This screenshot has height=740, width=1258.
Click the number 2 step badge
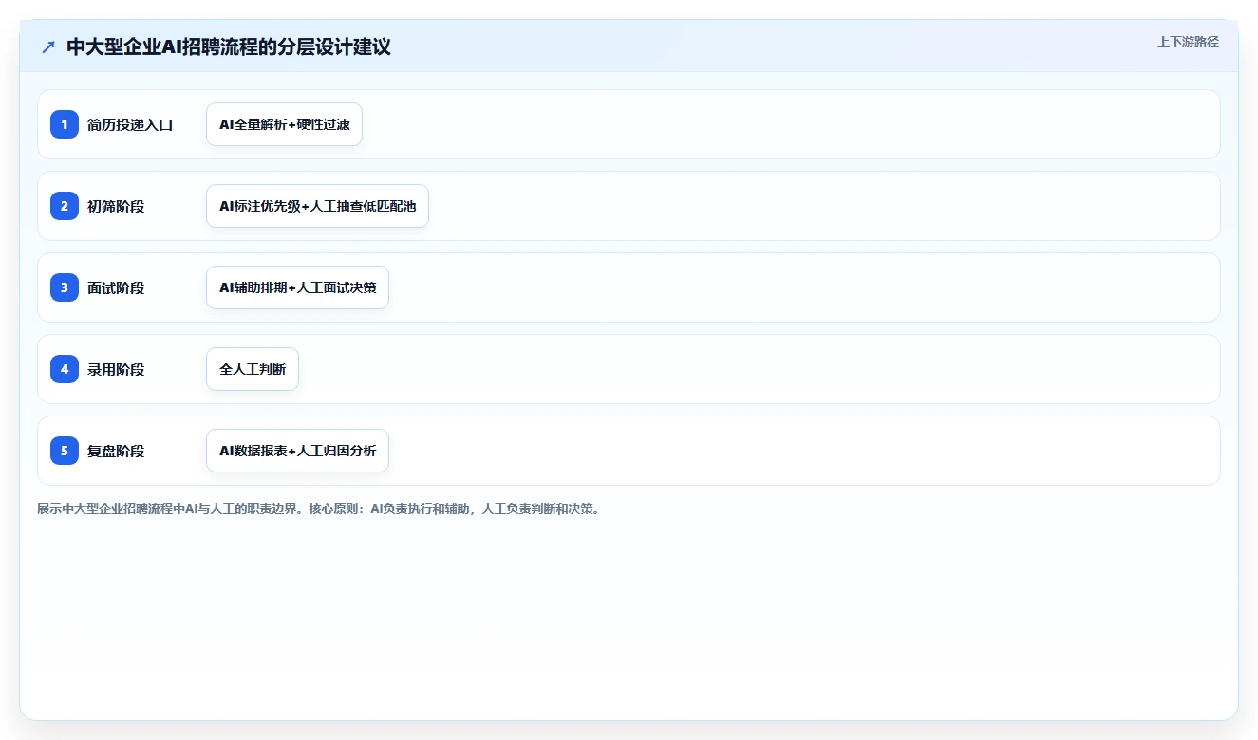pyautogui.click(x=65, y=206)
